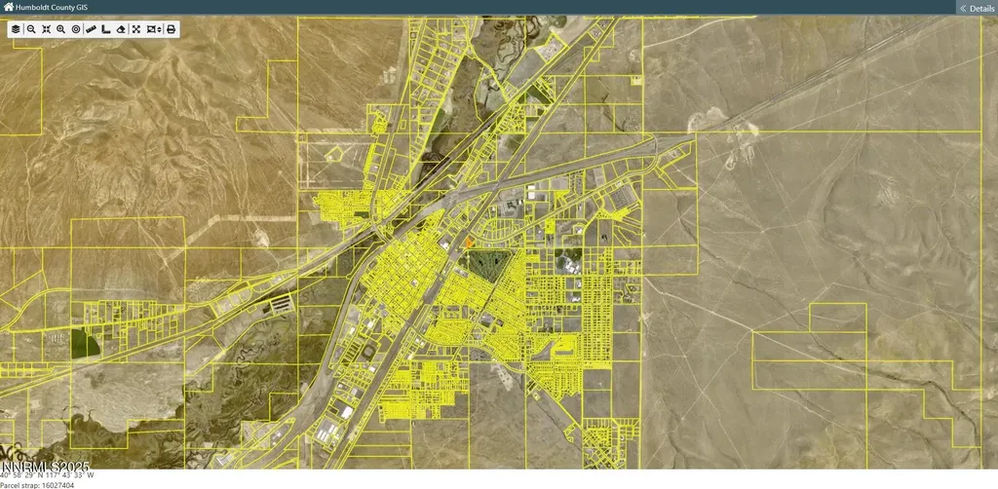Click the rectangle select area tool
The height and width of the screenshot is (489, 998).
pyautogui.click(x=151, y=29)
